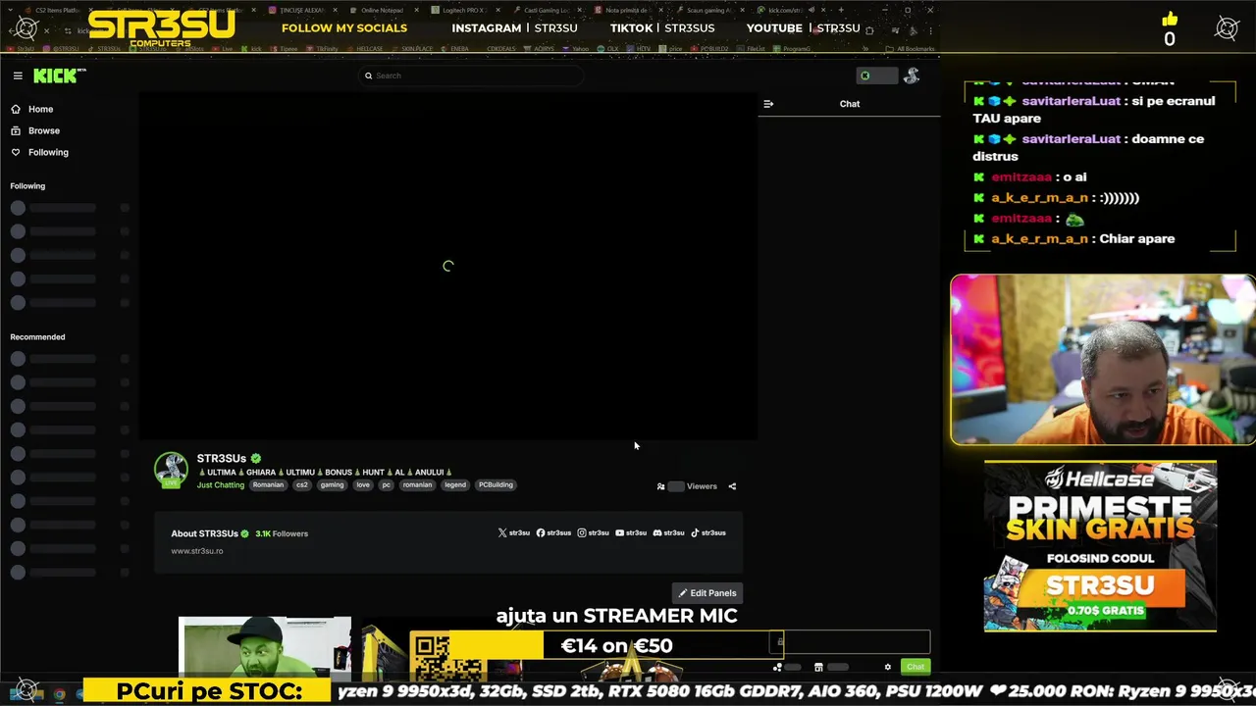Open the All Bookmarks folder

coord(909,48)
